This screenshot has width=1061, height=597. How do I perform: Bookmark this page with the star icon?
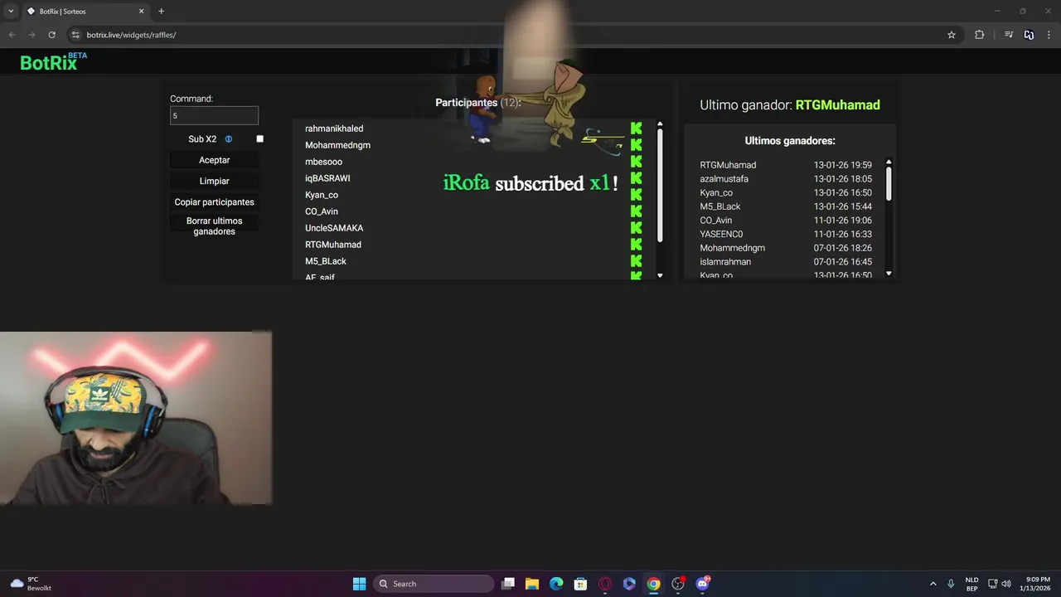click(x=952, y=35)
